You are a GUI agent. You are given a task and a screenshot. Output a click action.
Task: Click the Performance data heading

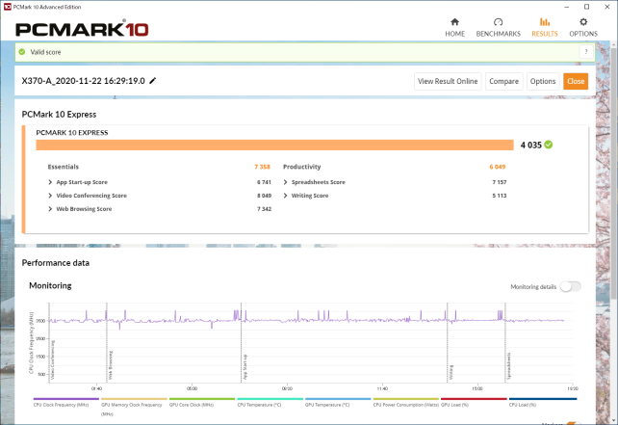[x=56, y=263]
